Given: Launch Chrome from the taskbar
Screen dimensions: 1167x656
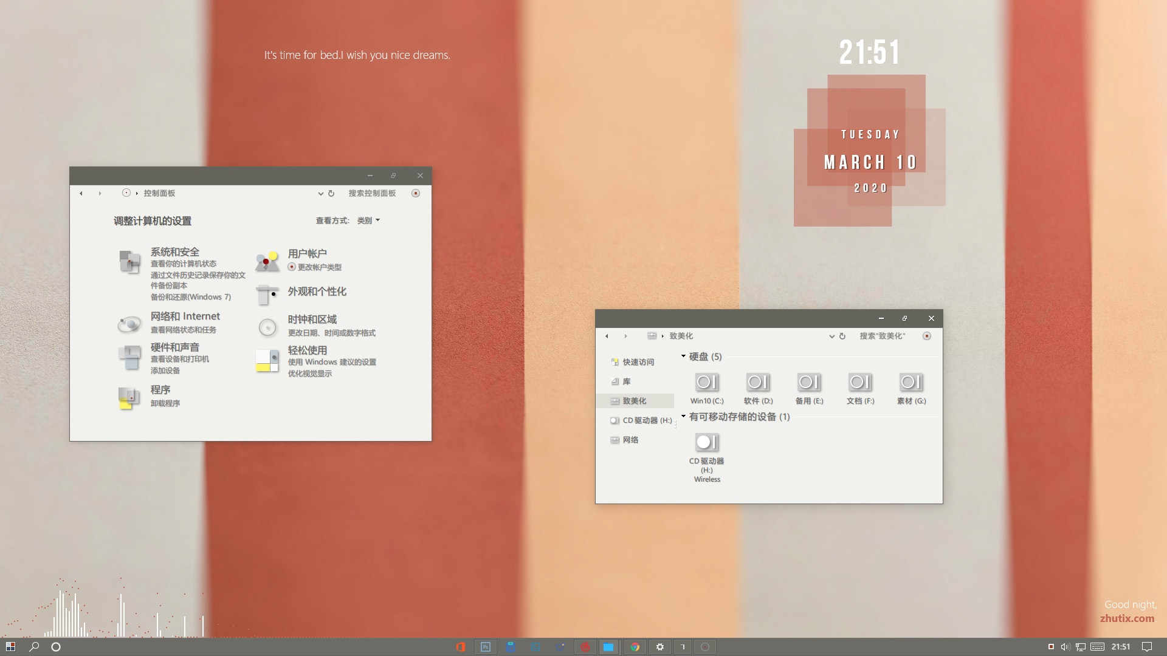Looking at the screenshot, I should [x=635, y=647].
